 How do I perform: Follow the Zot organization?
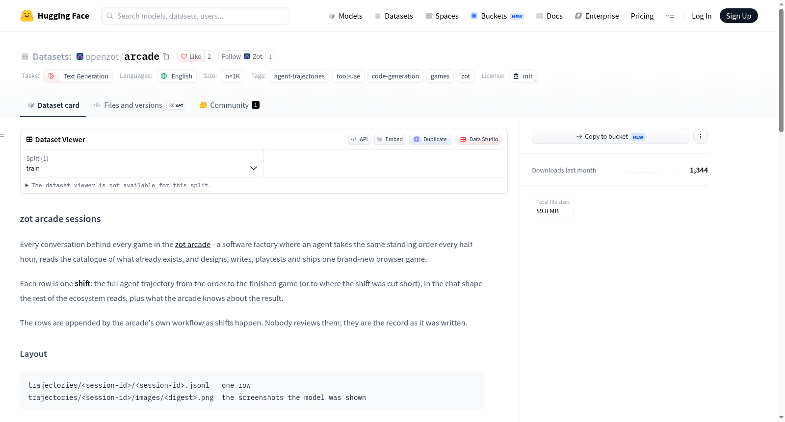[x=242, y=56]
